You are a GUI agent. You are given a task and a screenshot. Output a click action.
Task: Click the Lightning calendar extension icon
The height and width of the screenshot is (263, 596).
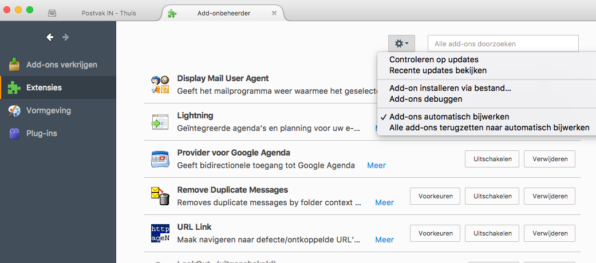160,122
